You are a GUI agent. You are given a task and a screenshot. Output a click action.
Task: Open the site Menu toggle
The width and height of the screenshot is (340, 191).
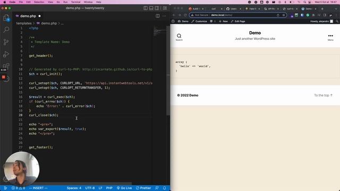coord(330,37)
